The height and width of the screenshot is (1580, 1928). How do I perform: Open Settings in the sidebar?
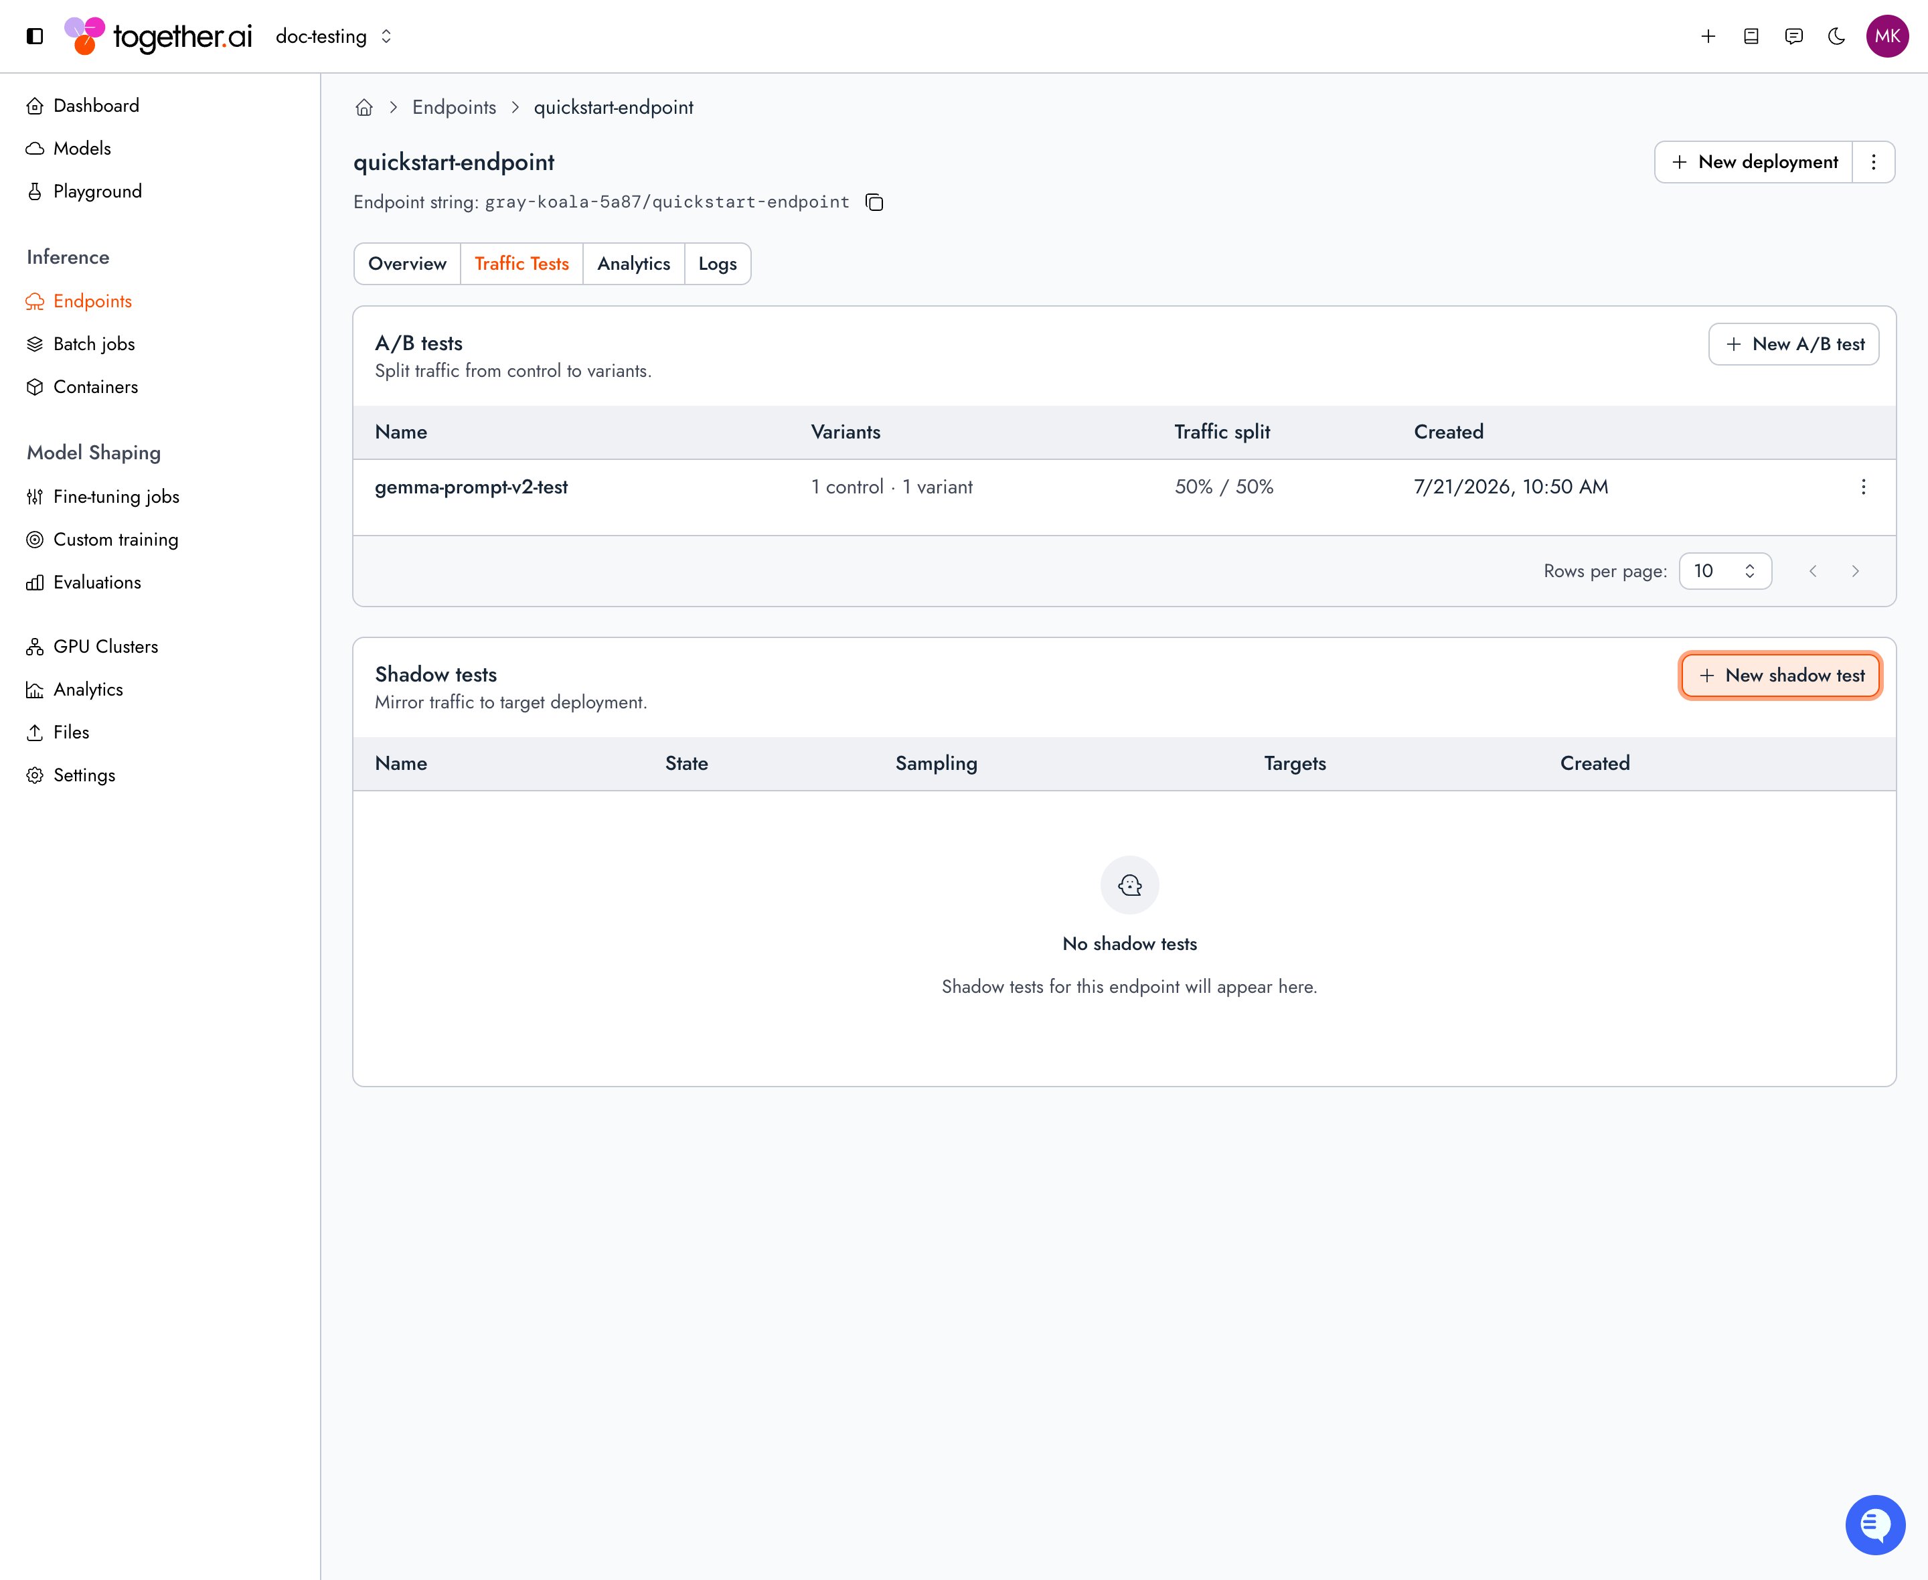coord(71,775)
